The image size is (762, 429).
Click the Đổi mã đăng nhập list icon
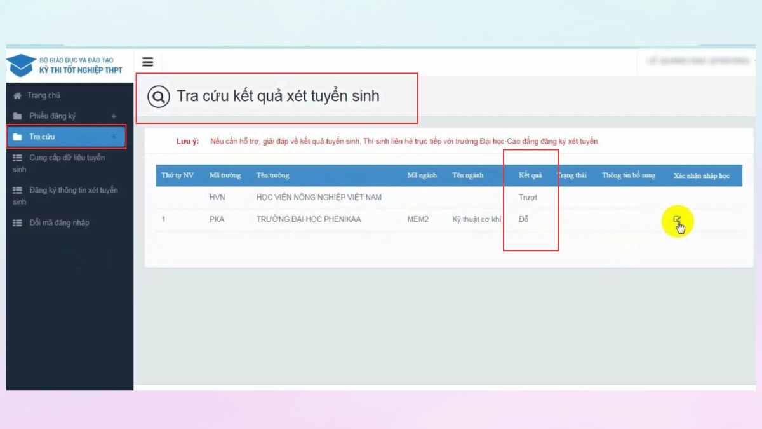[x=18, y=223]
